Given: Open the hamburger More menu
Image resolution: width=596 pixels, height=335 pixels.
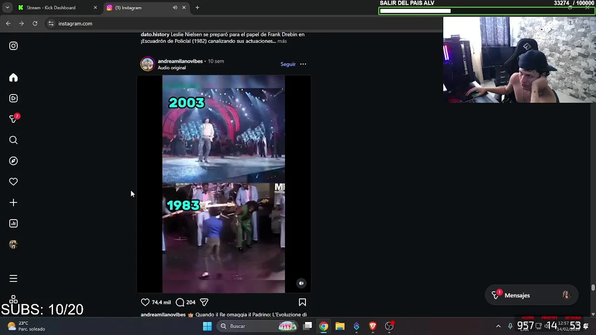Looking at the screenshot, I should [x=14, y=278].
